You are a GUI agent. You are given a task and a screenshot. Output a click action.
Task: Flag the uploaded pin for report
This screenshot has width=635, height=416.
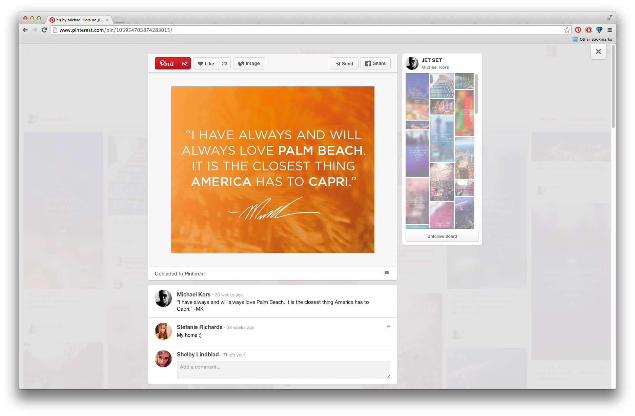pyautogui.click(x=387, y=273)
